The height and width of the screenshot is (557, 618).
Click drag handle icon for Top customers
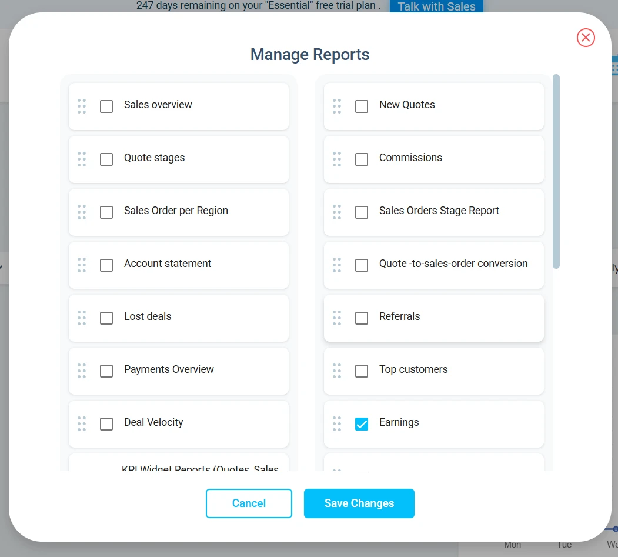(x=337, y=371)
